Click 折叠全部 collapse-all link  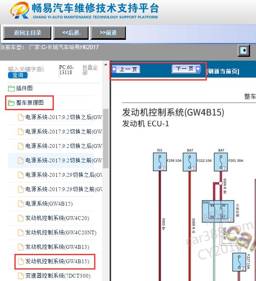(x=90, y=70)
